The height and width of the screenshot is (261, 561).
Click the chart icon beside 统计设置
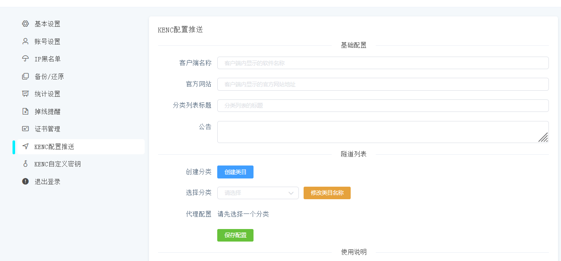pyautogui.click(x=25, y=94)
